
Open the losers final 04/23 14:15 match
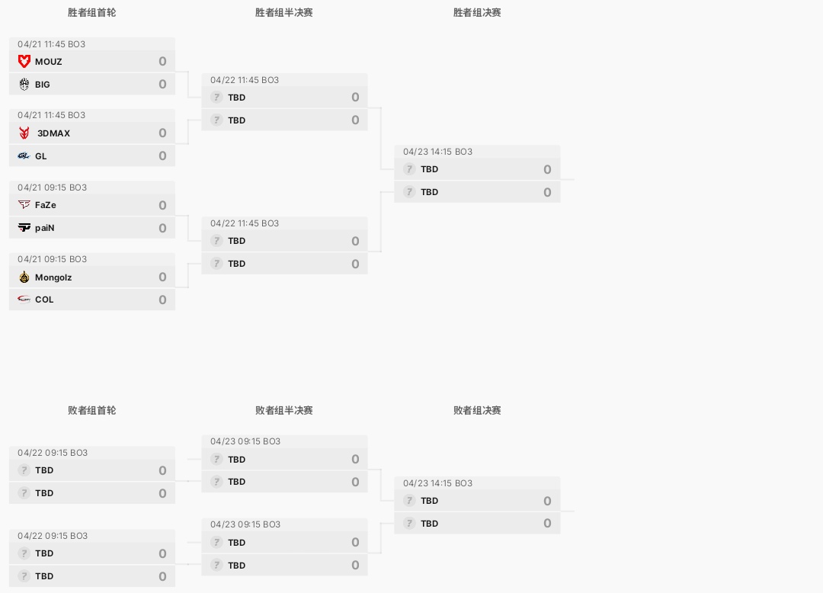pos(477,505)
